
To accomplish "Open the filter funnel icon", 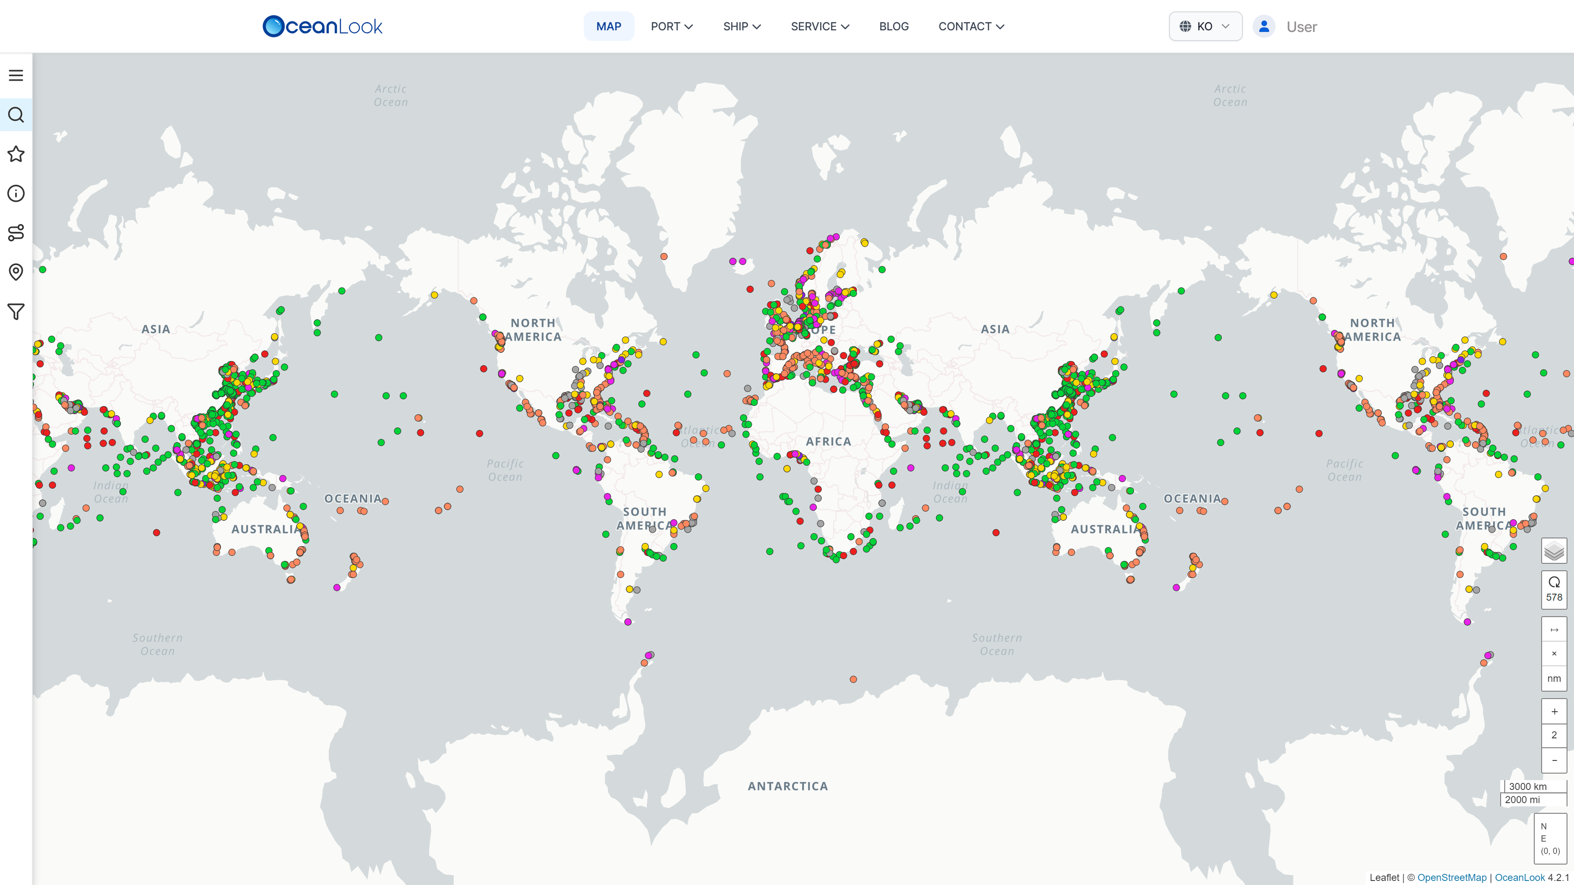I will click(16, 311).
